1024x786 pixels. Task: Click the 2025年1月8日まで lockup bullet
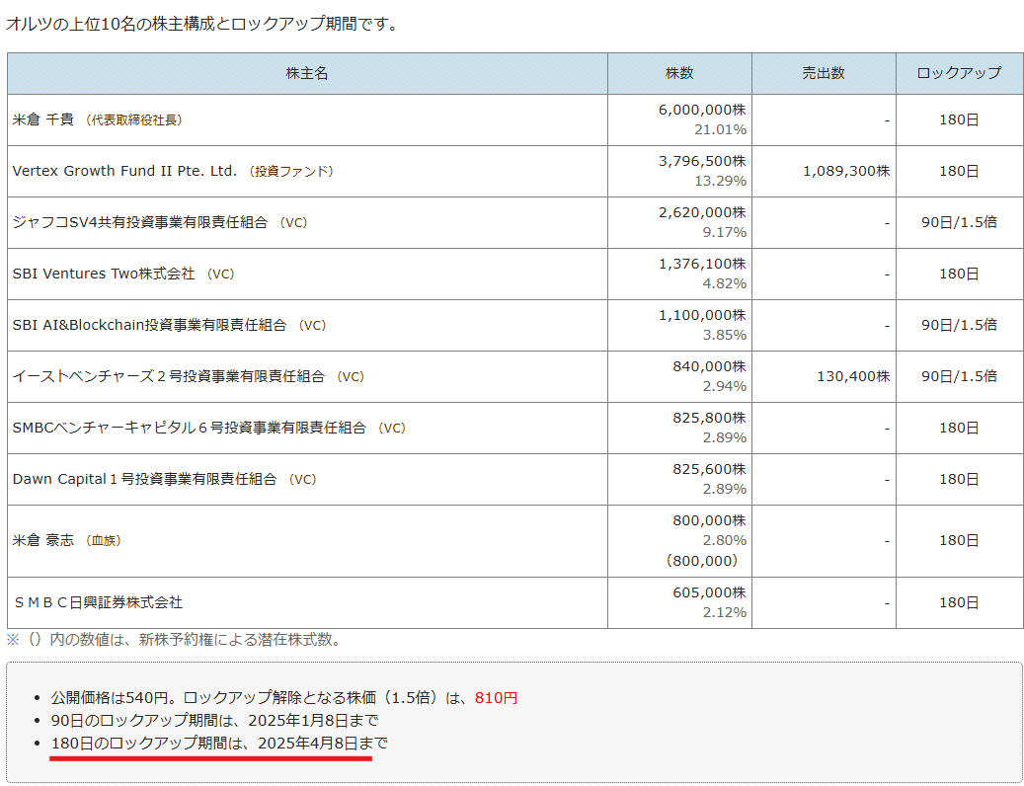[x=215, y=721]
